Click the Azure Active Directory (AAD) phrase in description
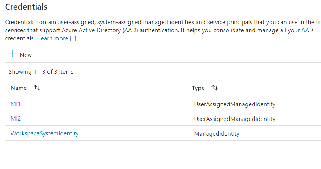The height and width of the screenshot is (169, 321). coord(97,30)
